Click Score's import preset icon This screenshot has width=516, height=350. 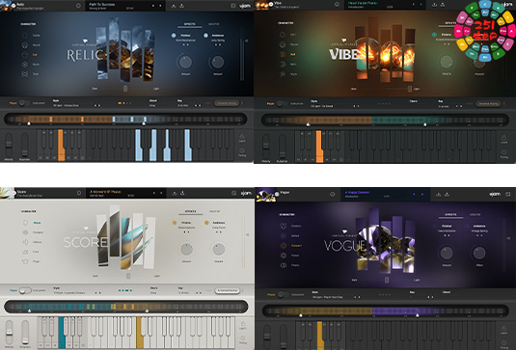(175, 193)
